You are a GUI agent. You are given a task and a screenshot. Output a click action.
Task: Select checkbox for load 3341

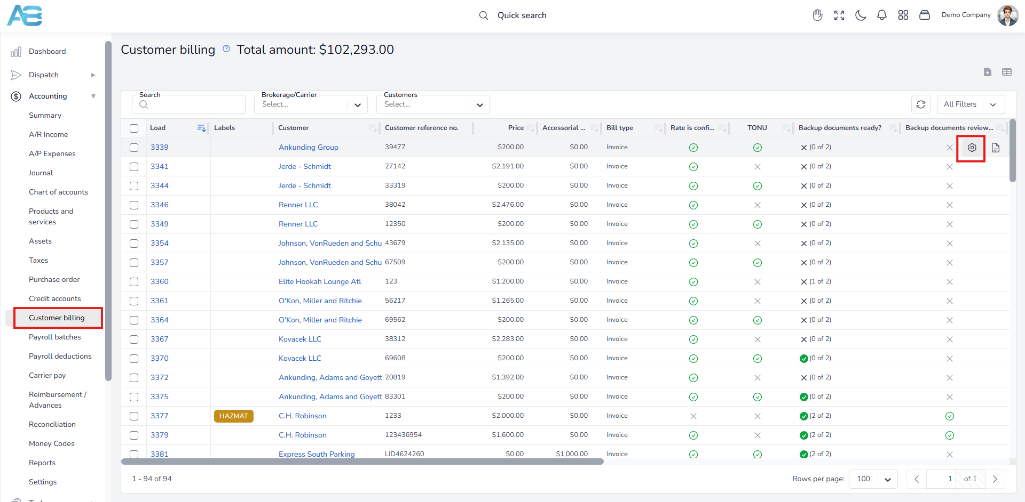point(134,167)
